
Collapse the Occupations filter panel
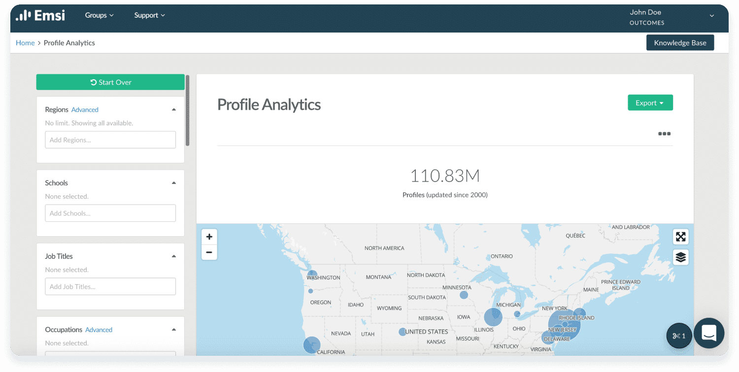click(173, 330)
